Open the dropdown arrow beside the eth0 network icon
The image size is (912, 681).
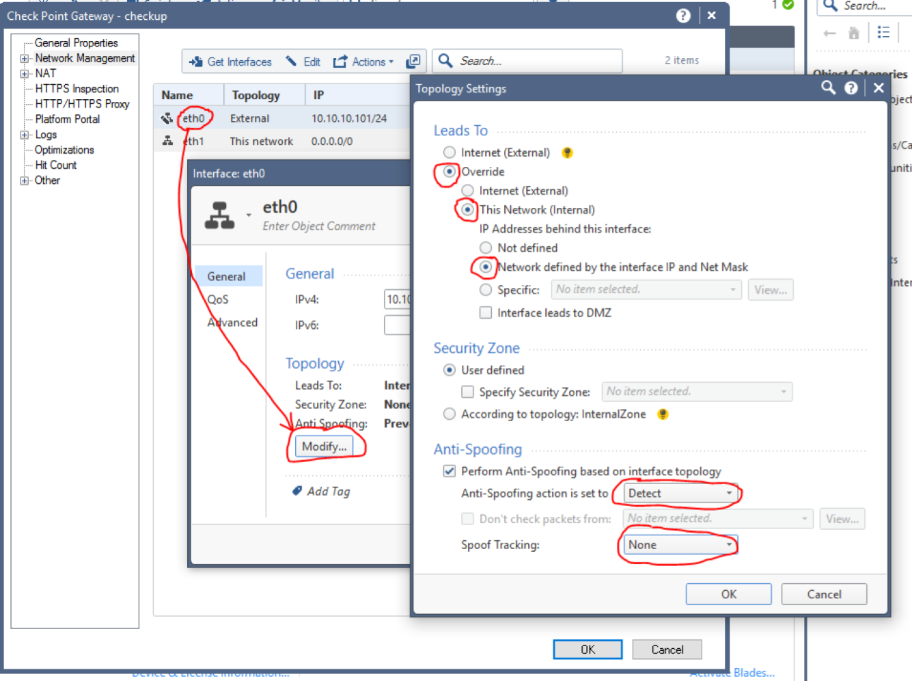(x=249, y=215)
